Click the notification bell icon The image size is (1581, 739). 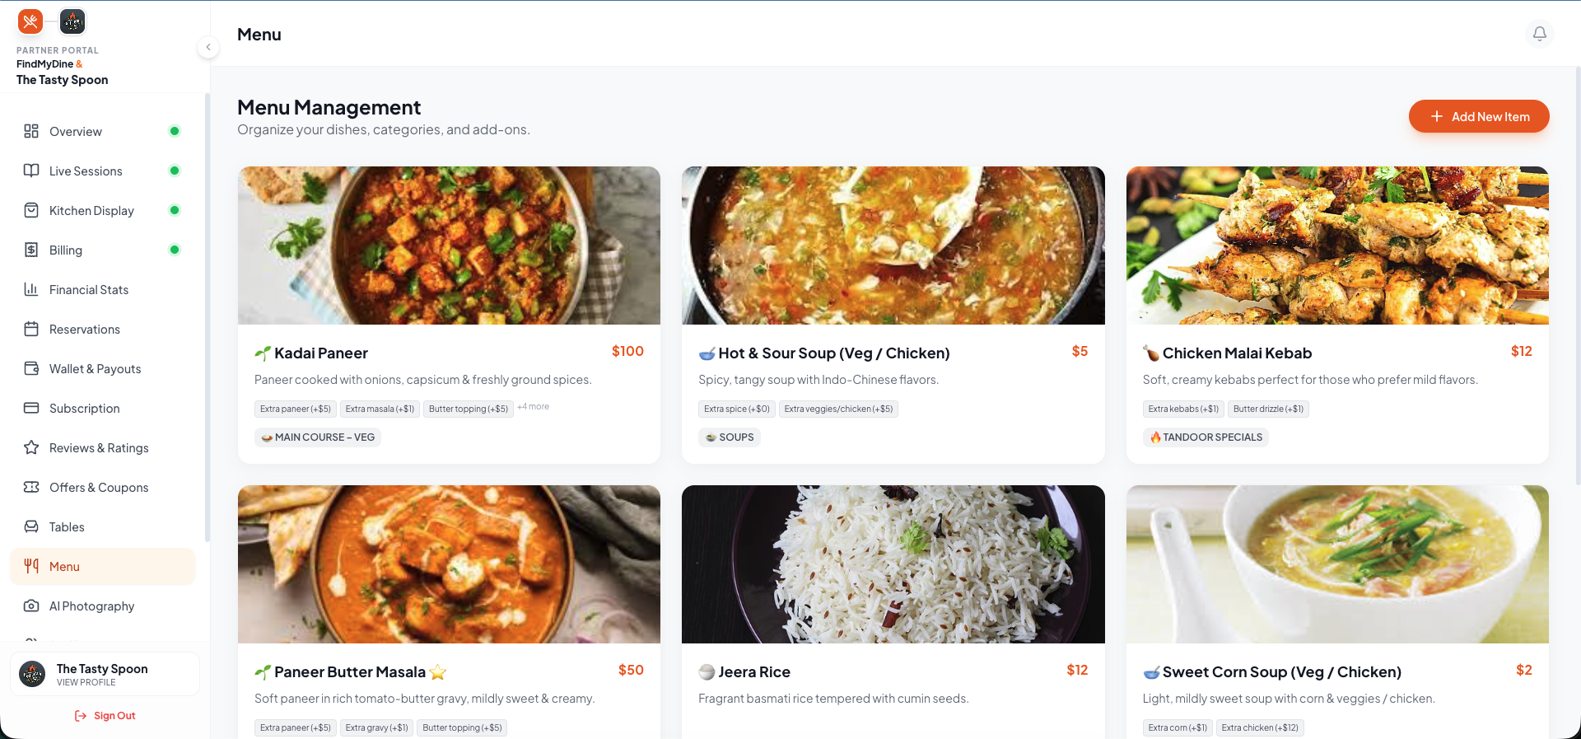click(x=1540, y=33)
